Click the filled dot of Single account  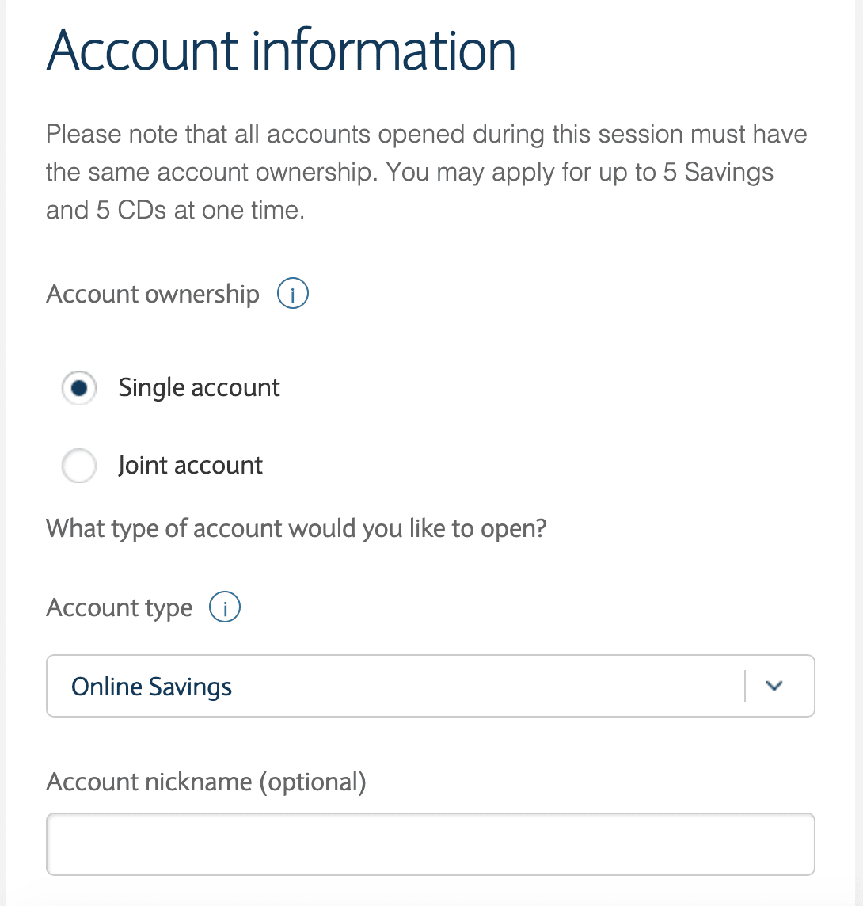[79, 388]
